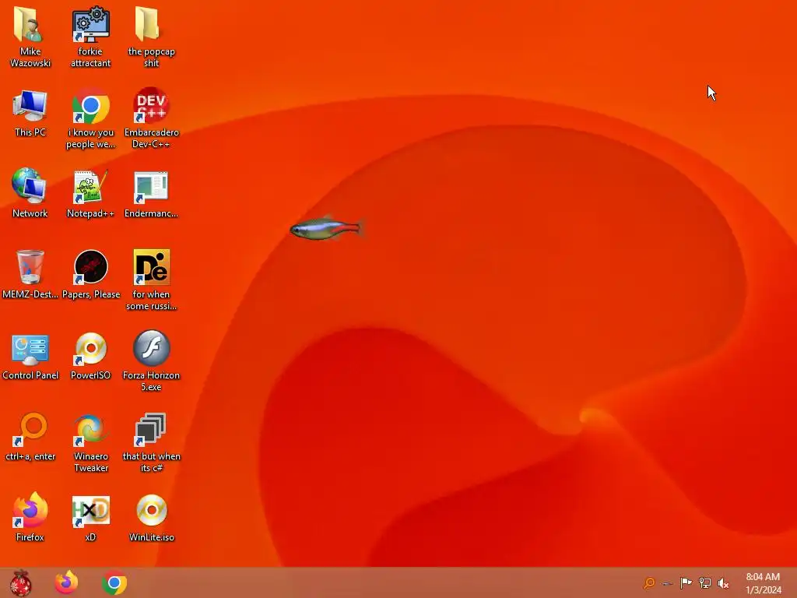
Task: Click the orange magnifier tray icon
Action: click(x=649, y=582)
